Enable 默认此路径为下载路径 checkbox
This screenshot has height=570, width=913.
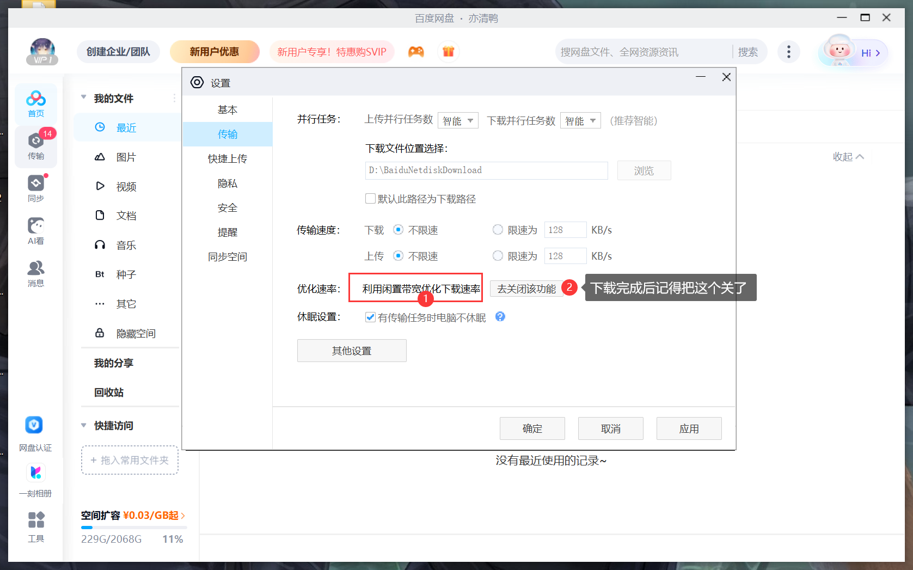point(370,199)
